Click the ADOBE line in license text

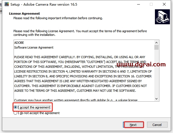[19, 43]
